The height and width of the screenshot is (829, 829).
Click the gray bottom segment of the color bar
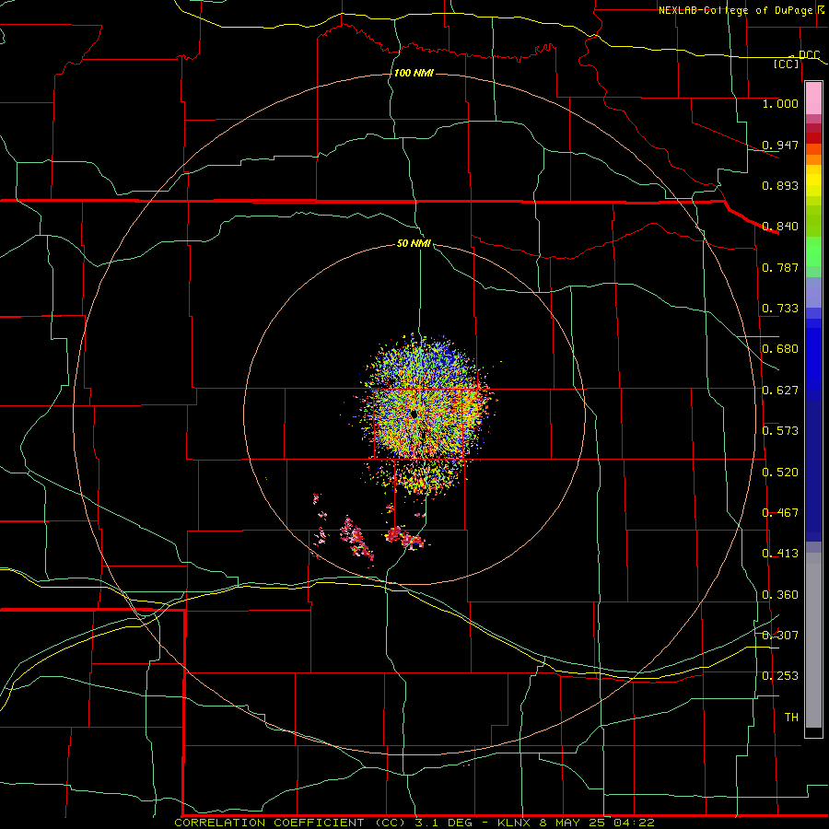click(813, 640)
